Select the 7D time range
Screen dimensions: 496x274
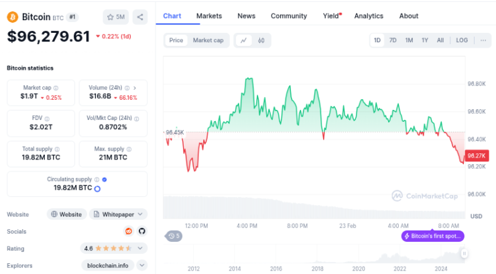(x=393, y=40)
